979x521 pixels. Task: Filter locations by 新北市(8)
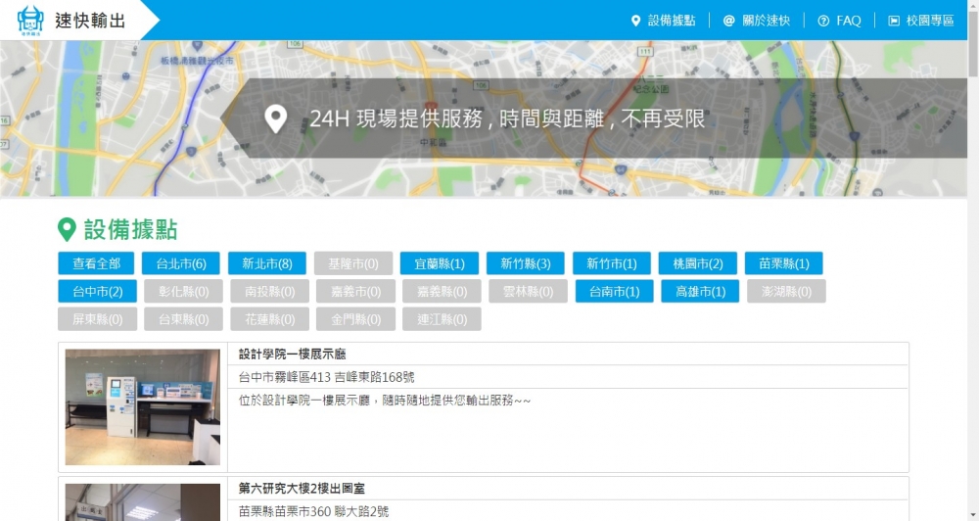(267, 263)
